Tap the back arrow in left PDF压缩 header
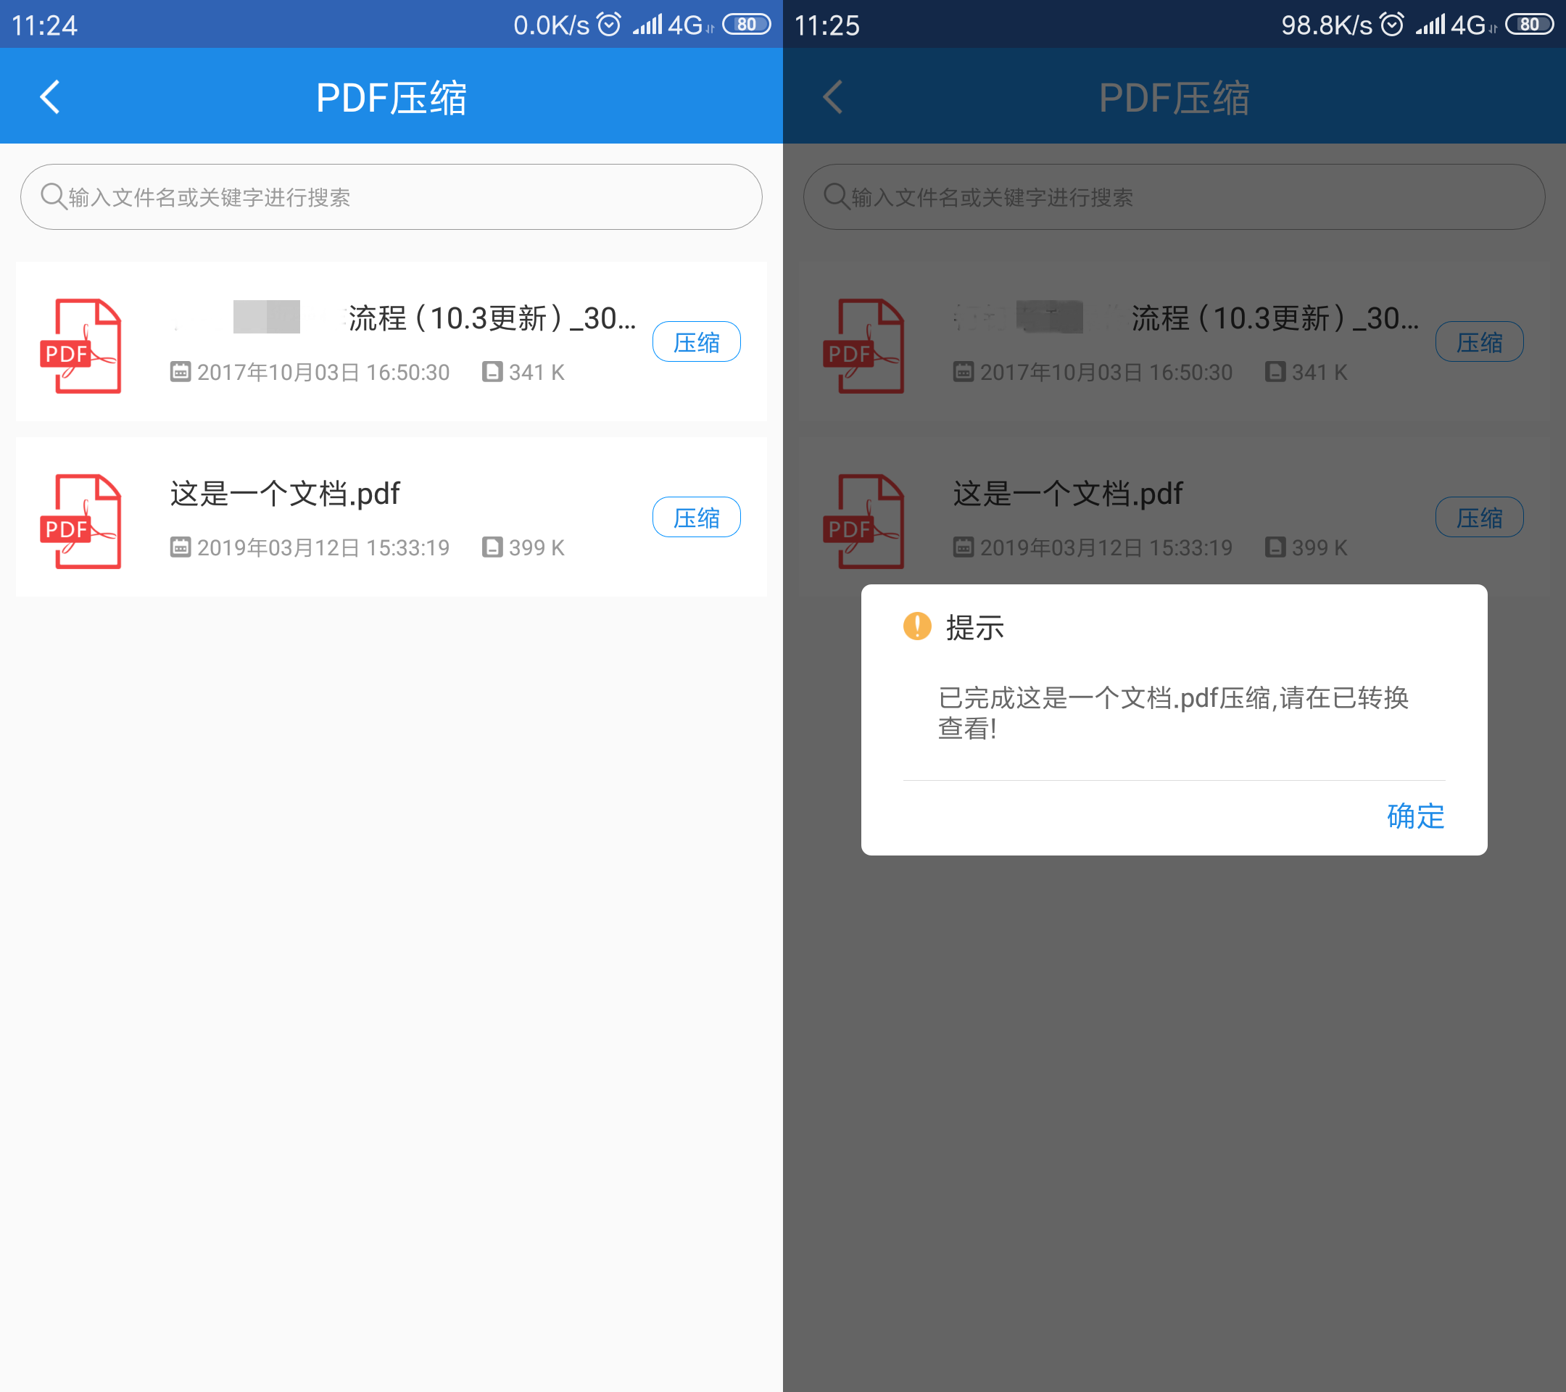This screenshot has width=1566, height=1392. (50, 97)
